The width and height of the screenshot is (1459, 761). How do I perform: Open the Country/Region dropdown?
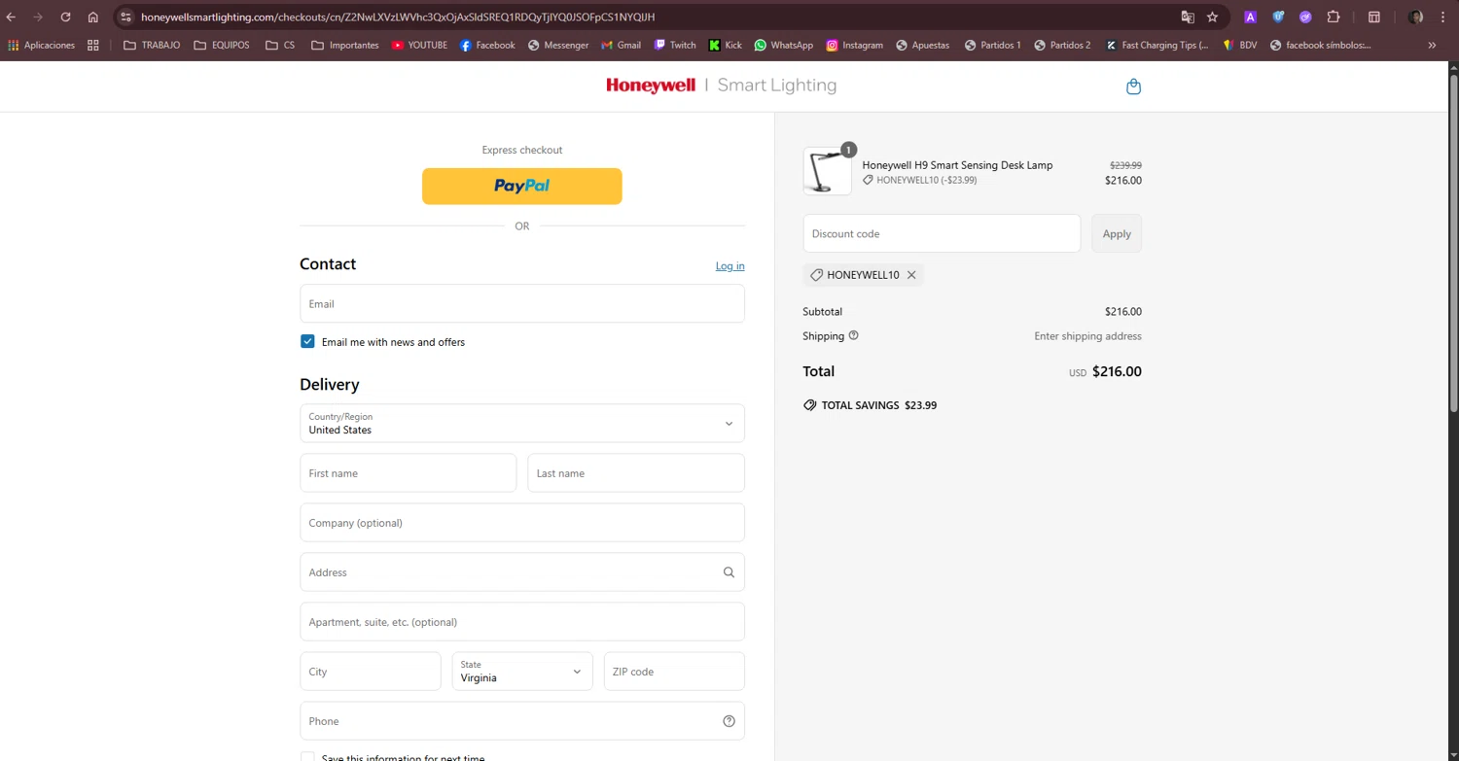coord(522,423)
